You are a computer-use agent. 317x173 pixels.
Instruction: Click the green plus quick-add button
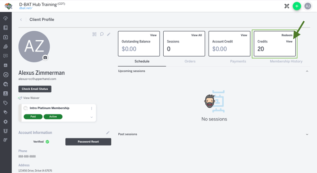pos(297,6)
